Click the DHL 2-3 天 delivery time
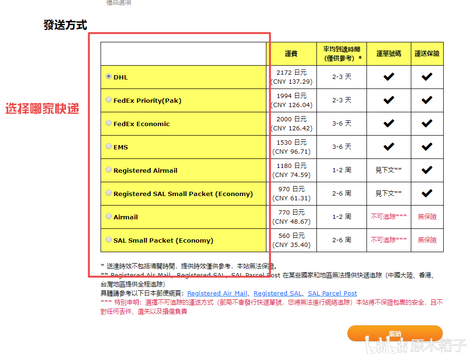This screenshot has height=354, width=468. click(x=342, y=77)
